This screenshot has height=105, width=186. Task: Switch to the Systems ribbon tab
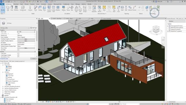[x=32, y=4]
